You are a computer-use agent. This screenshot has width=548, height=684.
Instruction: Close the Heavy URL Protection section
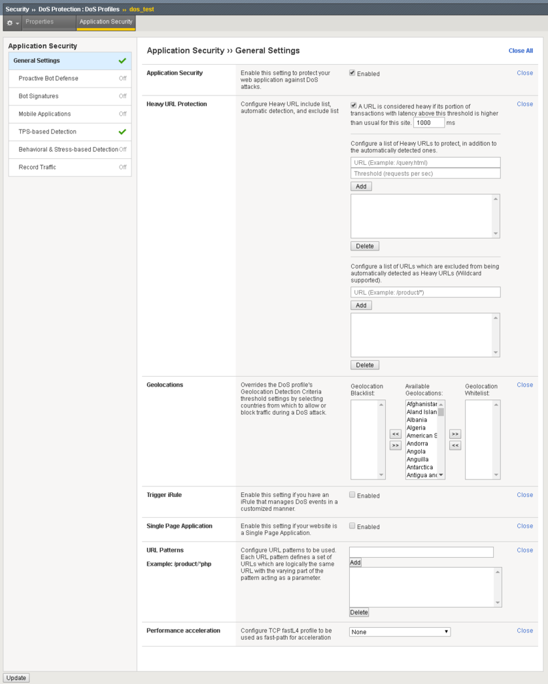click(x=525, y=104)
